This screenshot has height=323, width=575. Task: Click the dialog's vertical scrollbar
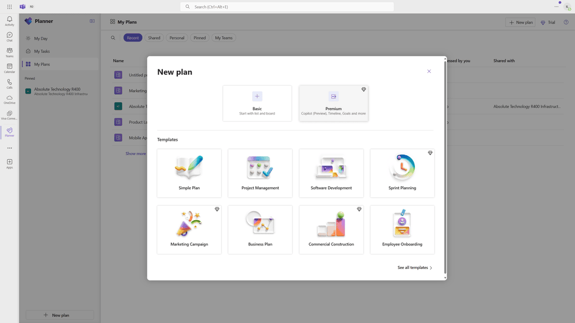pos(445,168)
